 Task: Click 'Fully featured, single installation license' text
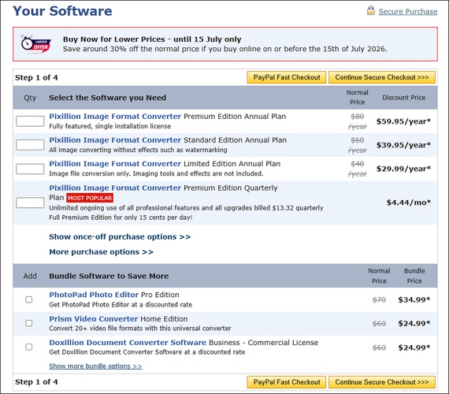point(110,126)
